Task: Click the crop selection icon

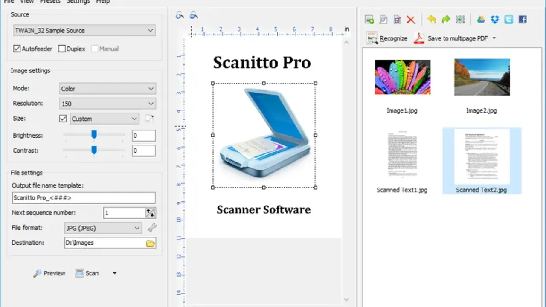Action: click(460, 19)
